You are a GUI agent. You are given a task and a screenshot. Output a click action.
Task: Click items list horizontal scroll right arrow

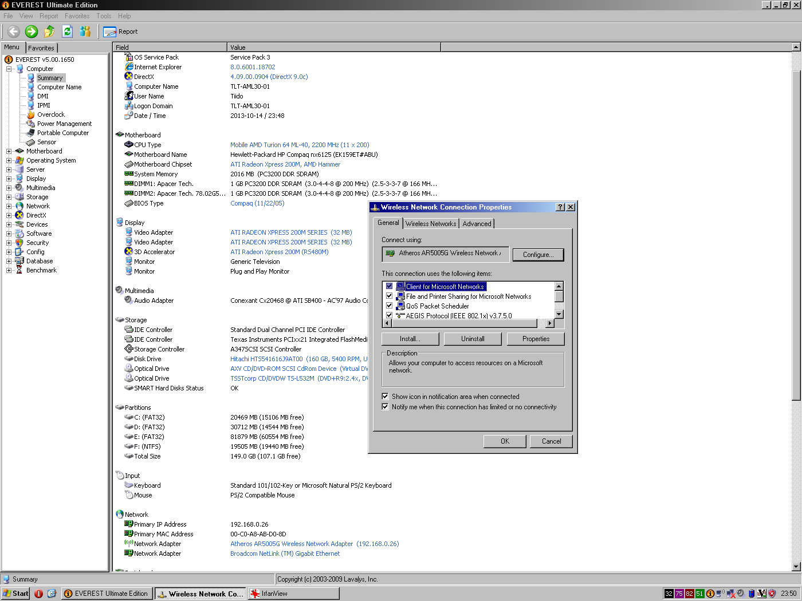(550, 323)
